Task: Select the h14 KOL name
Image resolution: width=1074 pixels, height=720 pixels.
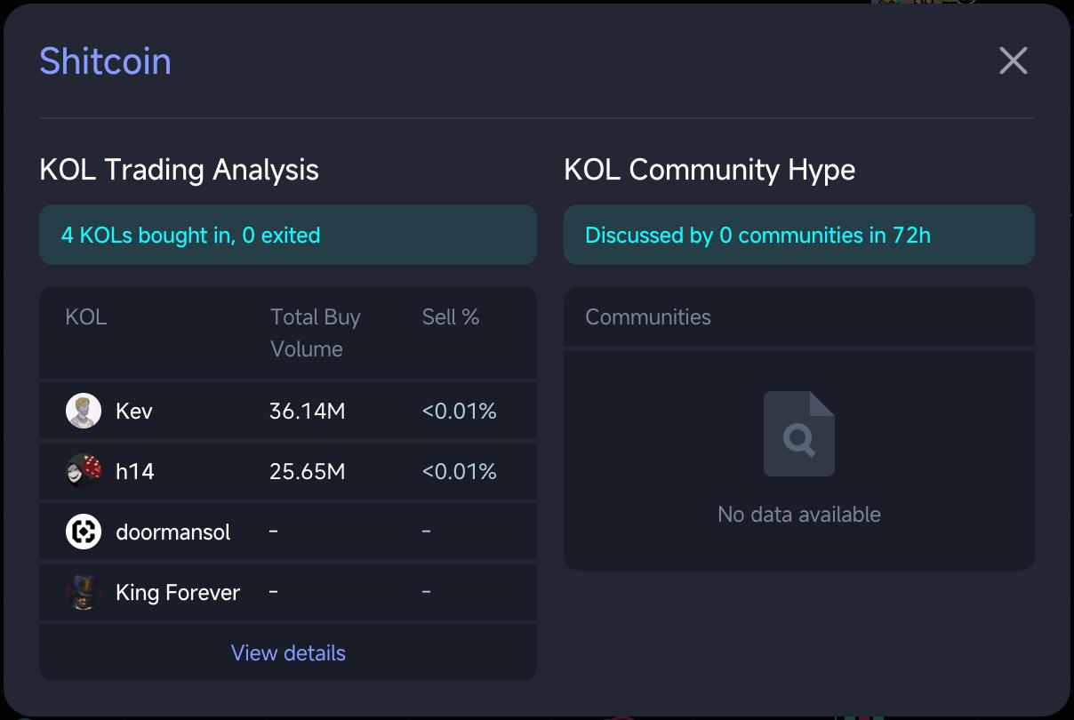Action: (135, 472)
